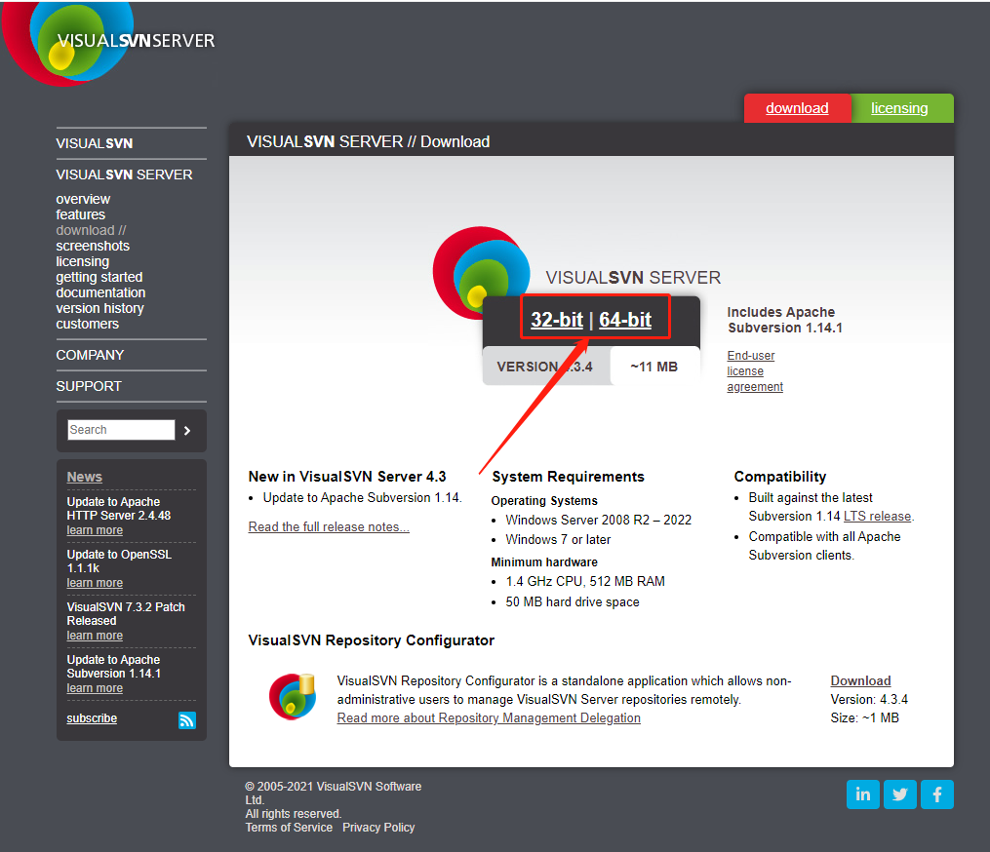The image size is (990, 852).
Task: Click the Repository Configurator icon
Action: (293, 697)
